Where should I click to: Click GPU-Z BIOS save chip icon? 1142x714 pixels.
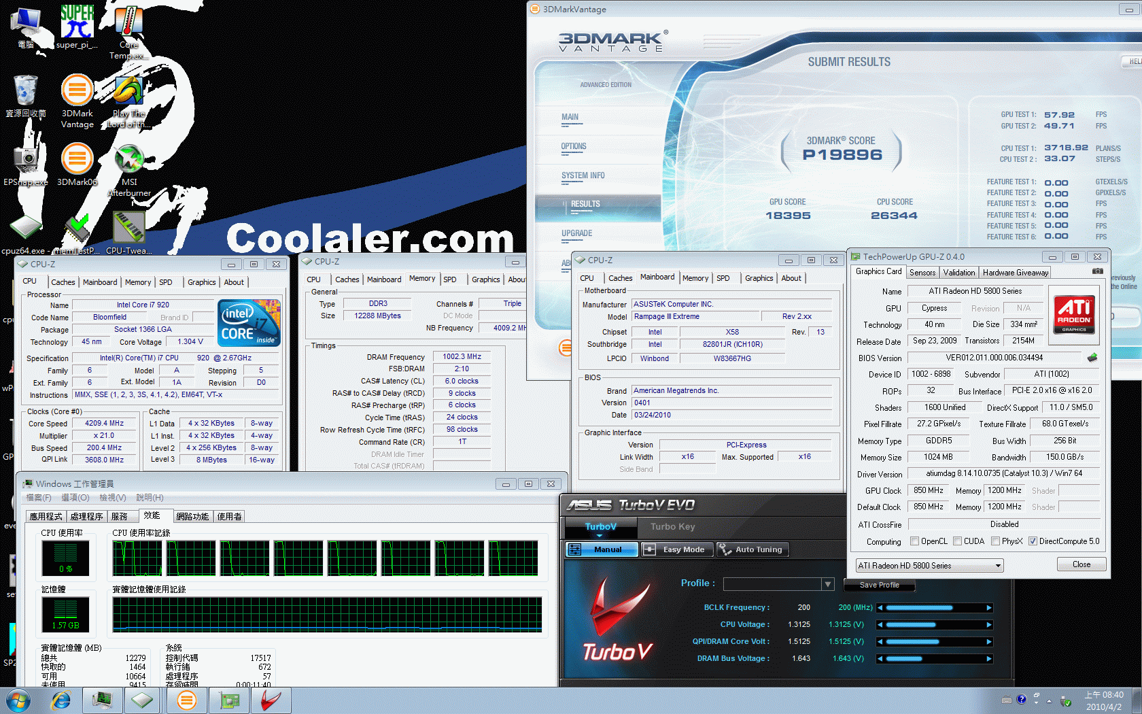point(1092,357)
